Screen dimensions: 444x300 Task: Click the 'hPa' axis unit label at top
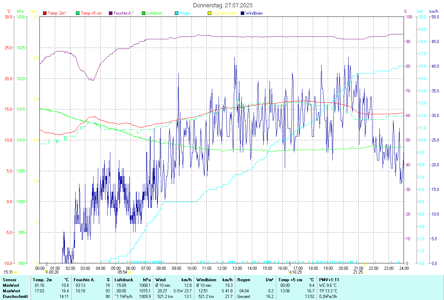[20, 11]
